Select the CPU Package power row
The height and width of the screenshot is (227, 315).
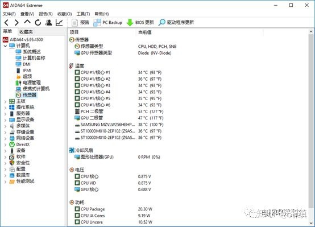114,209
